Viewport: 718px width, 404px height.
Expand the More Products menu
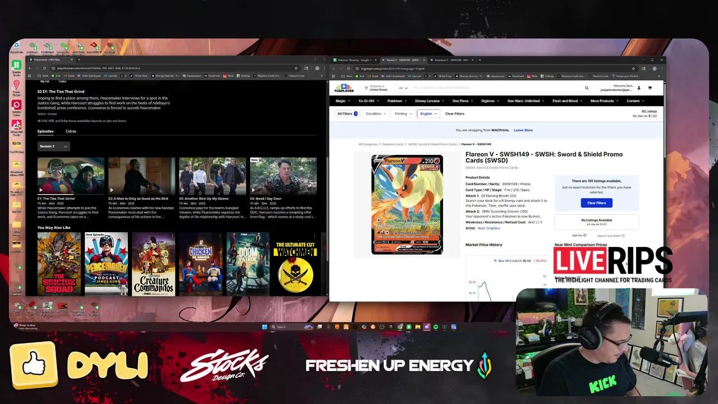click(604, 101)
